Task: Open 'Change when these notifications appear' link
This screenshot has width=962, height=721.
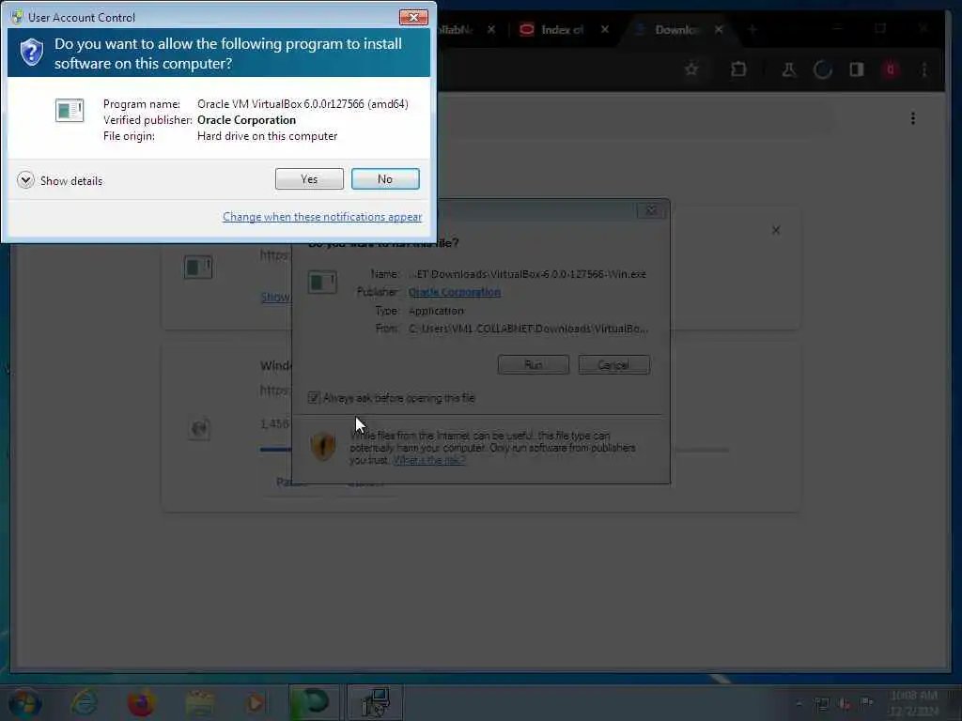Action: (322, 217)
